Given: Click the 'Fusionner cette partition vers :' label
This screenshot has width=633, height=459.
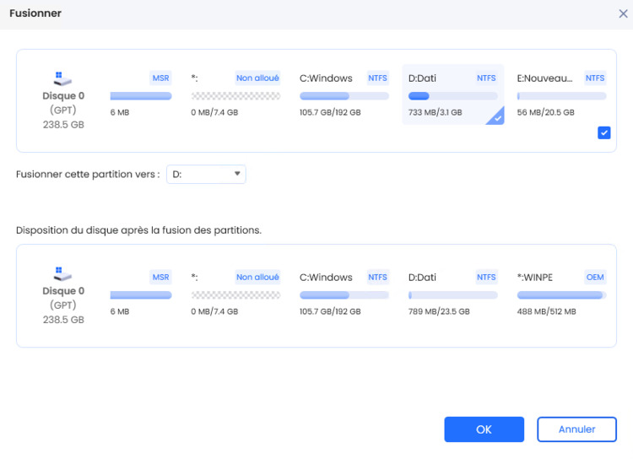Looking at the screenshot, I should (88, 175).
